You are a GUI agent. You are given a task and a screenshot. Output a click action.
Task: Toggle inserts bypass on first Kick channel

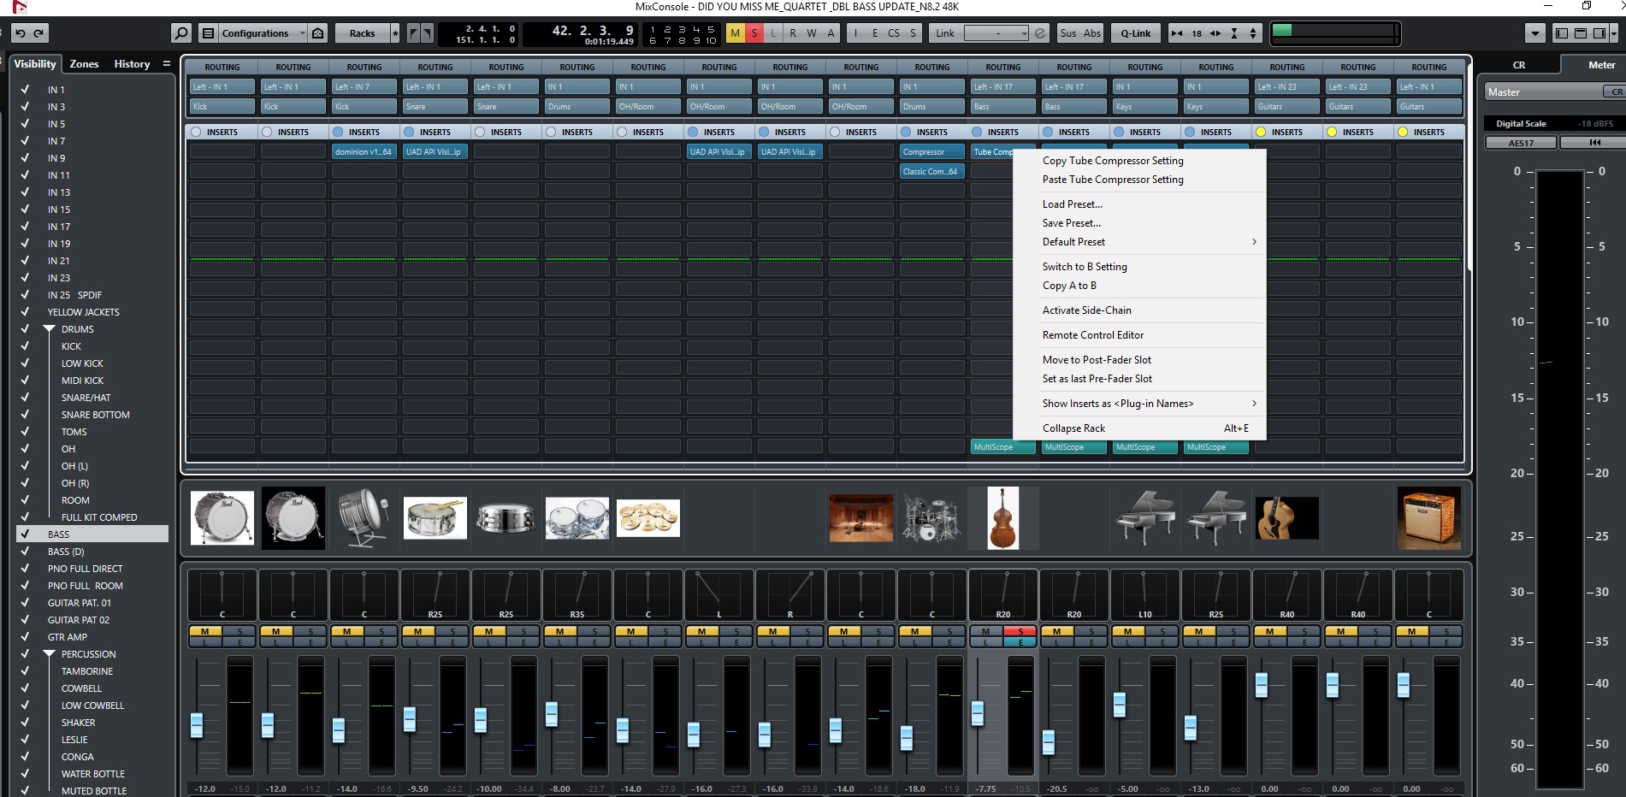click(196, 132)
